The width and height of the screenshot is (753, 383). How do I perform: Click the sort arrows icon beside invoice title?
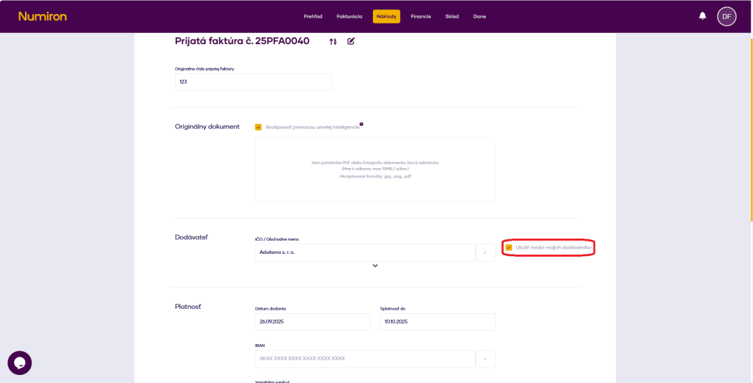click(333, 41)
